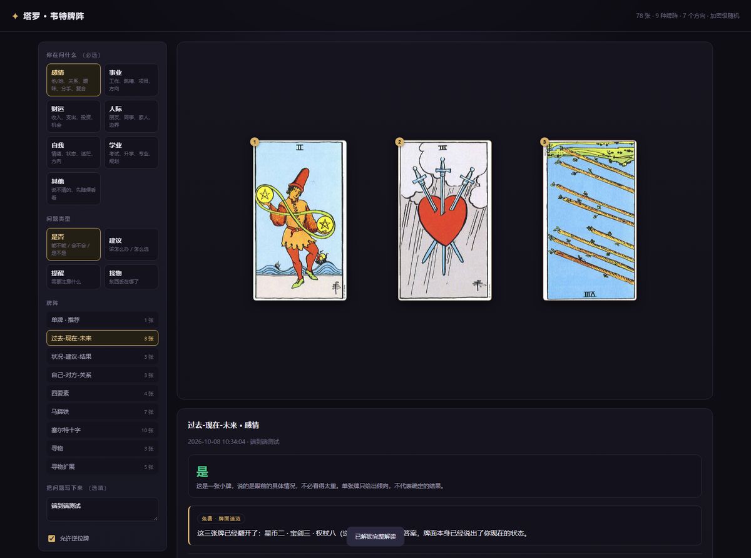The width and height of the screenshot is (751, 558).
Task: Click the question text input box
Action: coord(102,509)
